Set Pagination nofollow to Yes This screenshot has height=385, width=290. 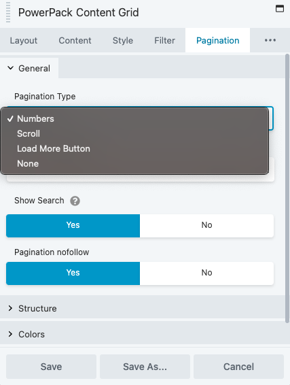coord(73,273)
